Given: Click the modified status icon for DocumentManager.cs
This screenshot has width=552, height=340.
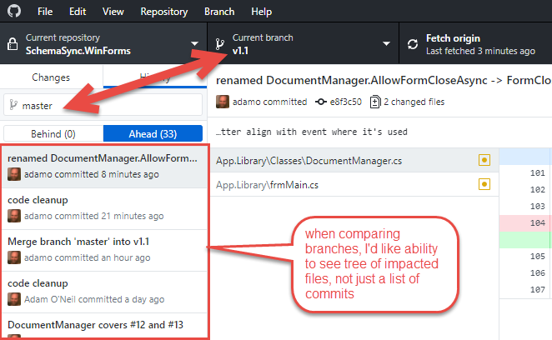Looking at the screenshot, I should point(484,160).
